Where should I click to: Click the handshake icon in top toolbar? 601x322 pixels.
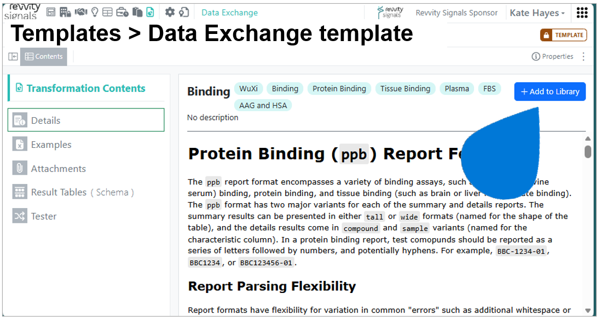pyautogui.click(x=81, y=12)
